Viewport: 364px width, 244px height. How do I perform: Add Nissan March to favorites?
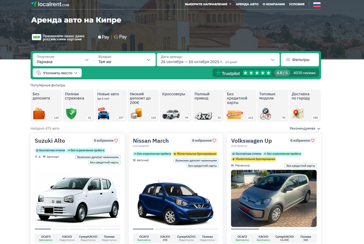click(x=204, y=140)
